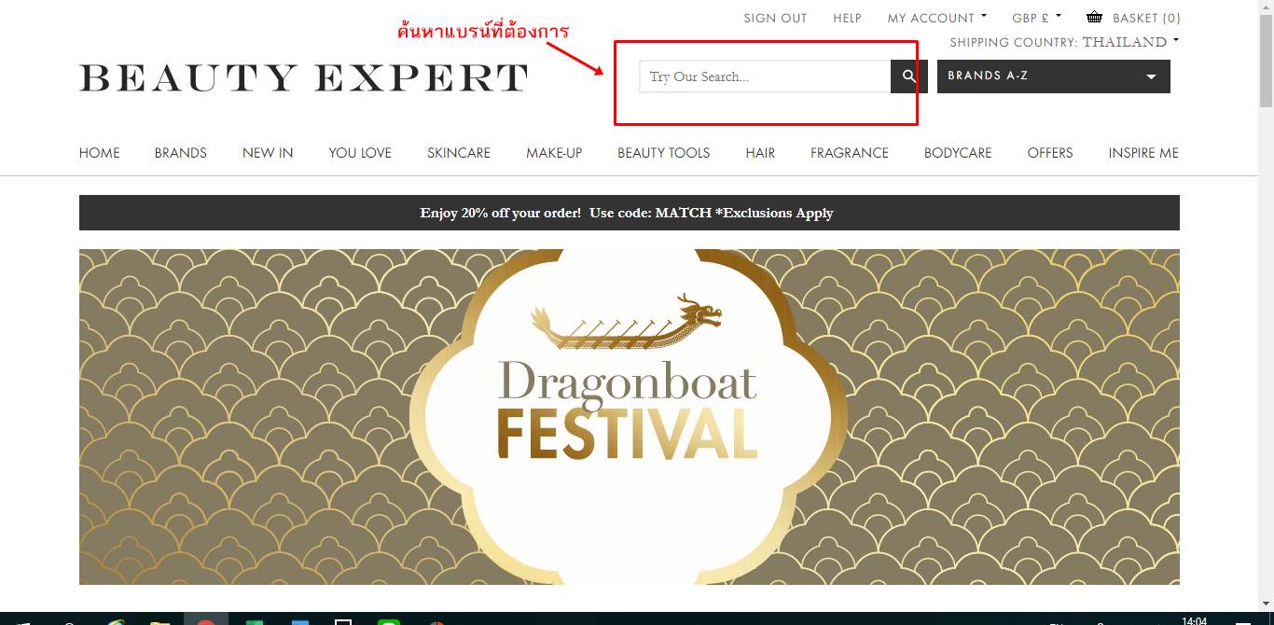Open the You Love menu

[x=360, y=153]
